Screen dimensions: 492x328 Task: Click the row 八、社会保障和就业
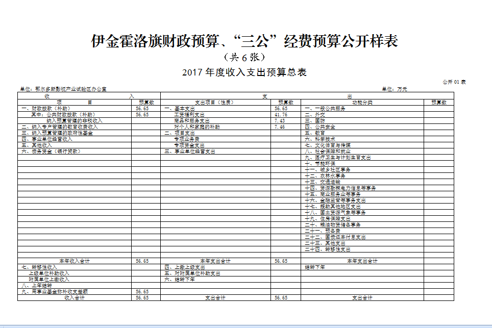click(362, 152)
